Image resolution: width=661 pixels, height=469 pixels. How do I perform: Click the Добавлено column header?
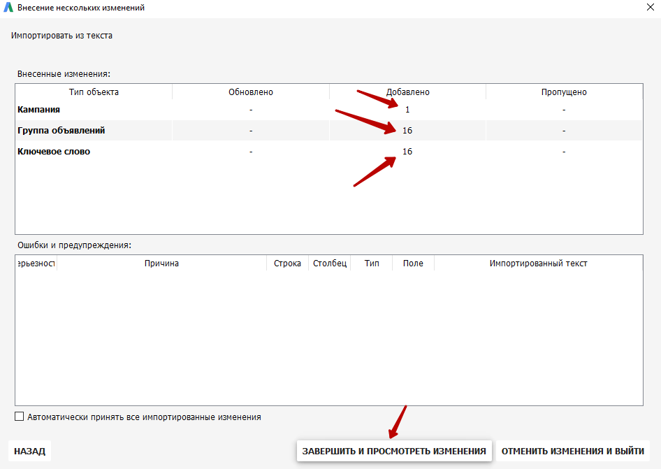coord(407,92)
